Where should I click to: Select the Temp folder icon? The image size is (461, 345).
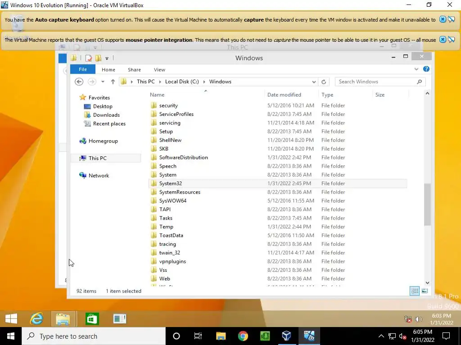pos(154,226)
